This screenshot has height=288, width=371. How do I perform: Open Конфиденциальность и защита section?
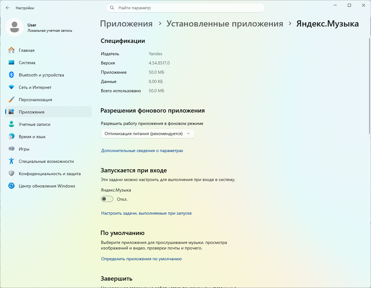tap(48, 174)
